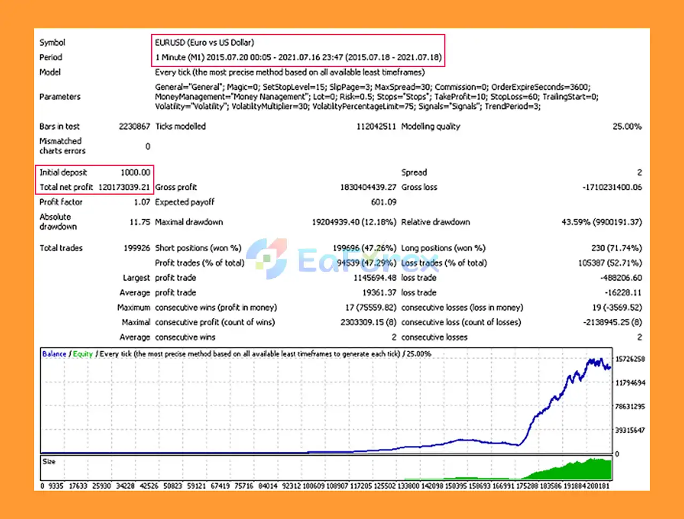This screenshot has width=684, height=519.
Task: Click the Expected payoff value 601.09
Action: 383,202
